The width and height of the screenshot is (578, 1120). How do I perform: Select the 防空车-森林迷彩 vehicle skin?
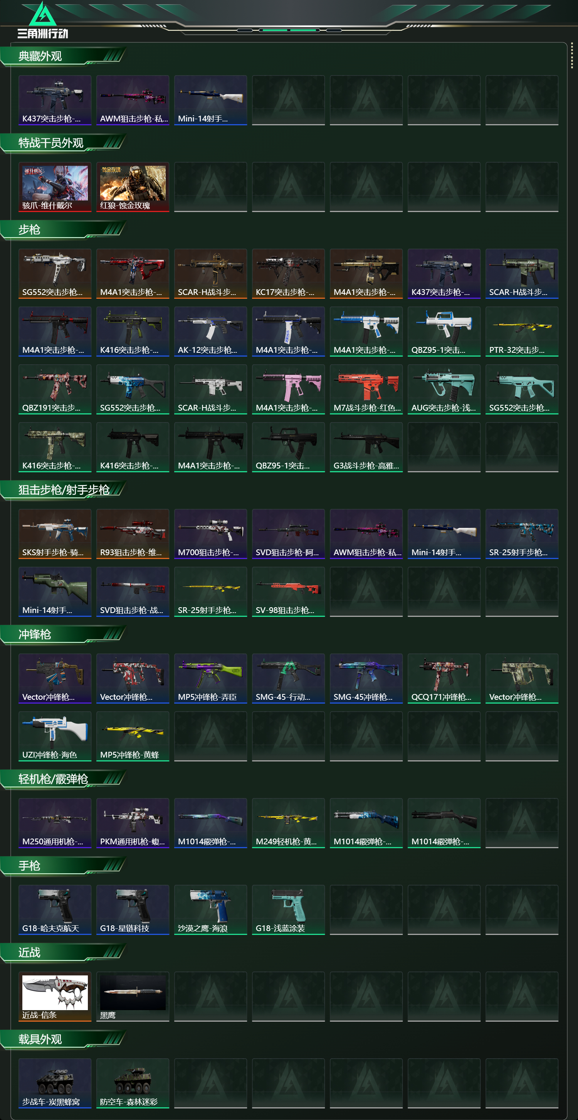coord(133,1083)
